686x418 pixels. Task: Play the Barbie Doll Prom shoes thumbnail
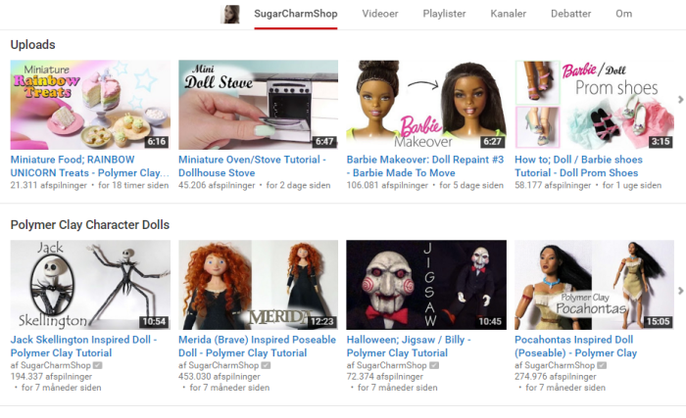[594, 105]
